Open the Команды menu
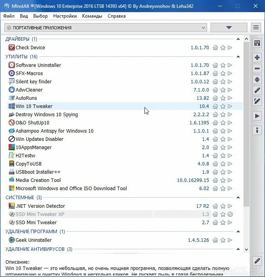This screenshot has height=277, width=265. [x=92, y=16]
